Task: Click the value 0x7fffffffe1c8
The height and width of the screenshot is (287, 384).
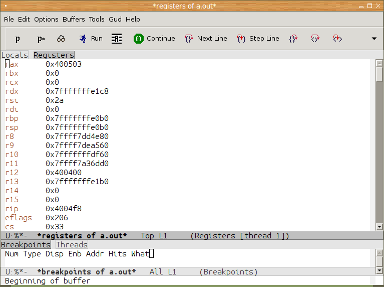Action: (x=77, y=91)
